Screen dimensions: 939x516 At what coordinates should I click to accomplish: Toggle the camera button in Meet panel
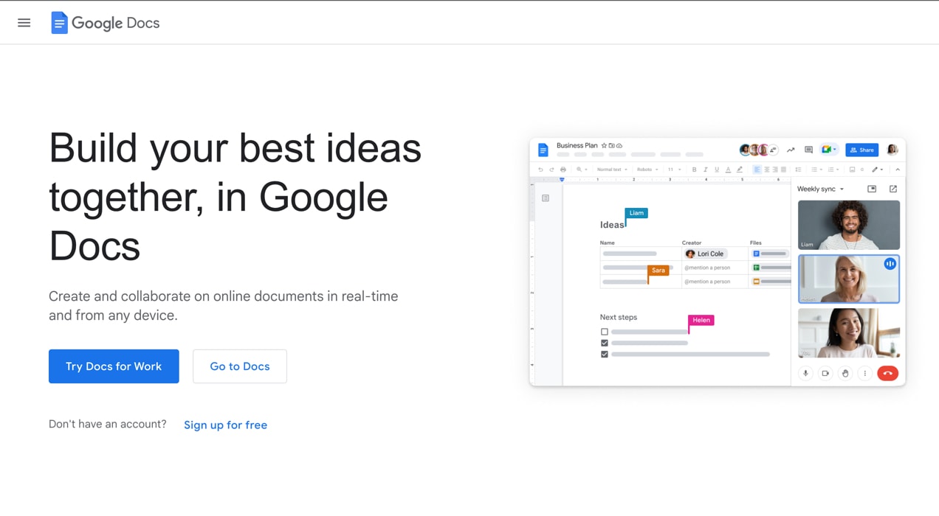825,373
